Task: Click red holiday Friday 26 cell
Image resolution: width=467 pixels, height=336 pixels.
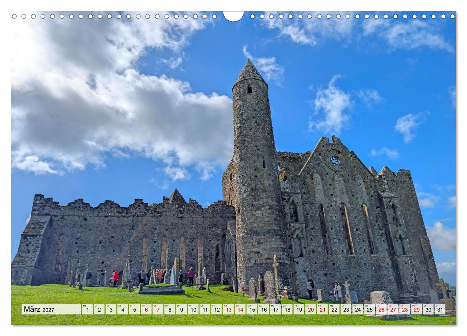Action: [x=381, y=309]
